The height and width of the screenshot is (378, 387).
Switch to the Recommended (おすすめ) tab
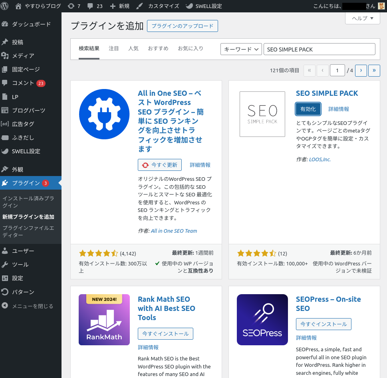pos(158,48)
